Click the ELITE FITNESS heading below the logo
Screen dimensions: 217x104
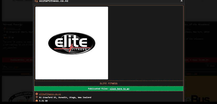[x=109, y=83]
